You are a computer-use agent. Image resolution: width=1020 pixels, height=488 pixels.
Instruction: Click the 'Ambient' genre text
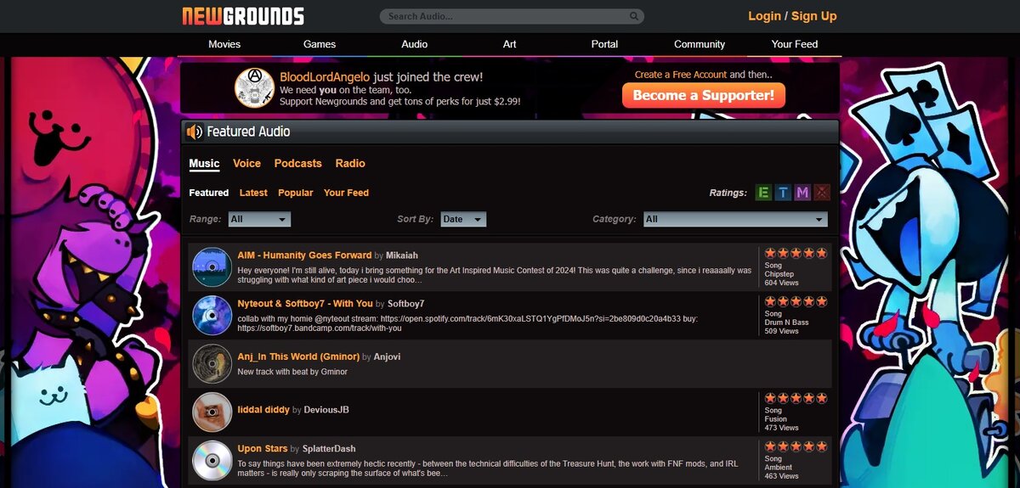pyautogui.click(x=779, y=468)
